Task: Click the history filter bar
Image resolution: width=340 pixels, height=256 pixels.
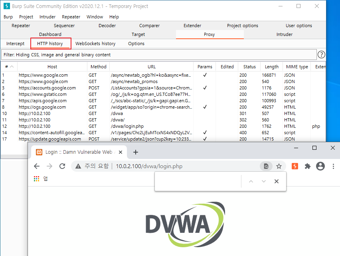Action: pyautogui.click(x=159, y=55)
